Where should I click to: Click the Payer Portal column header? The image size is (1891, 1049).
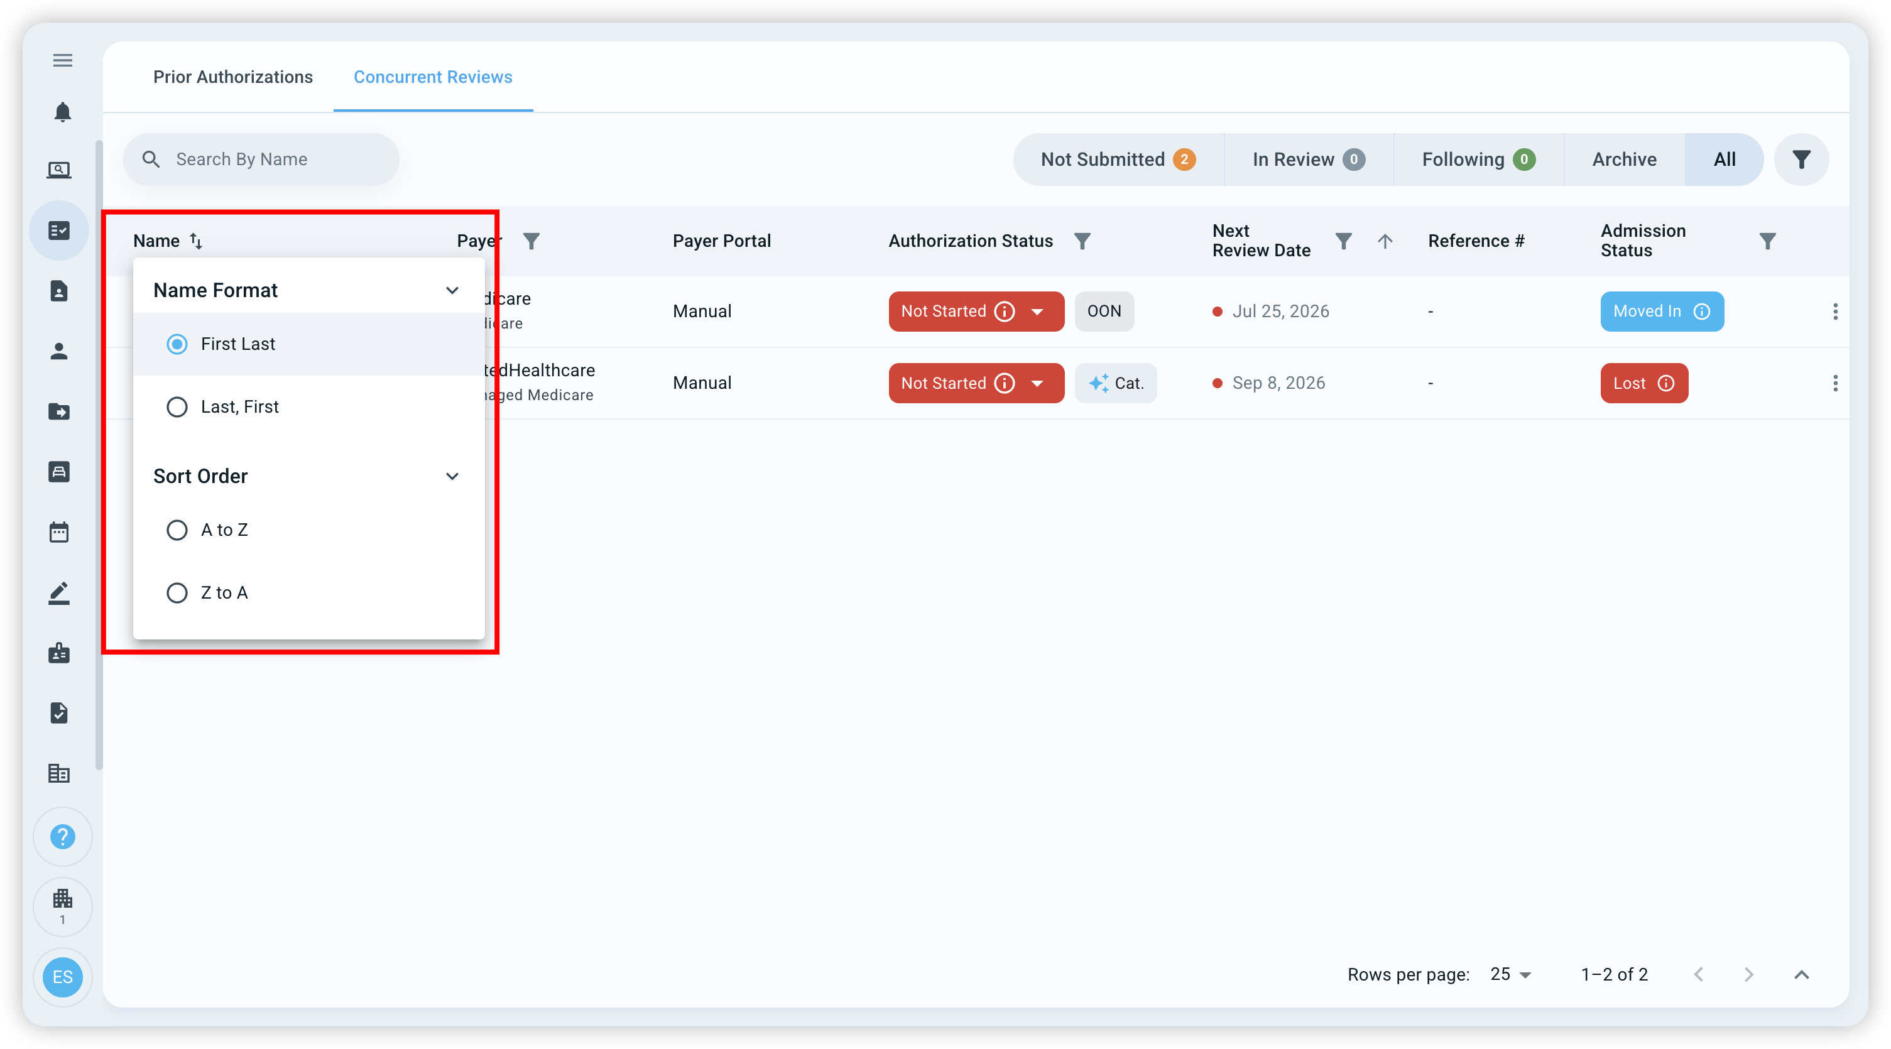722,241
